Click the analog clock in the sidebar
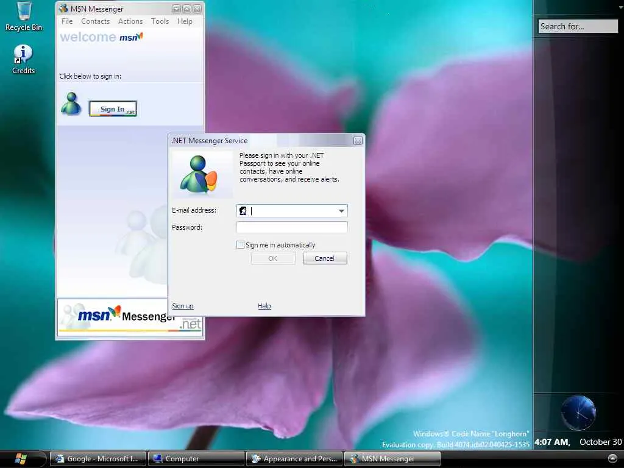This screenshot has width=624, height=468. (x=578, y=413)
